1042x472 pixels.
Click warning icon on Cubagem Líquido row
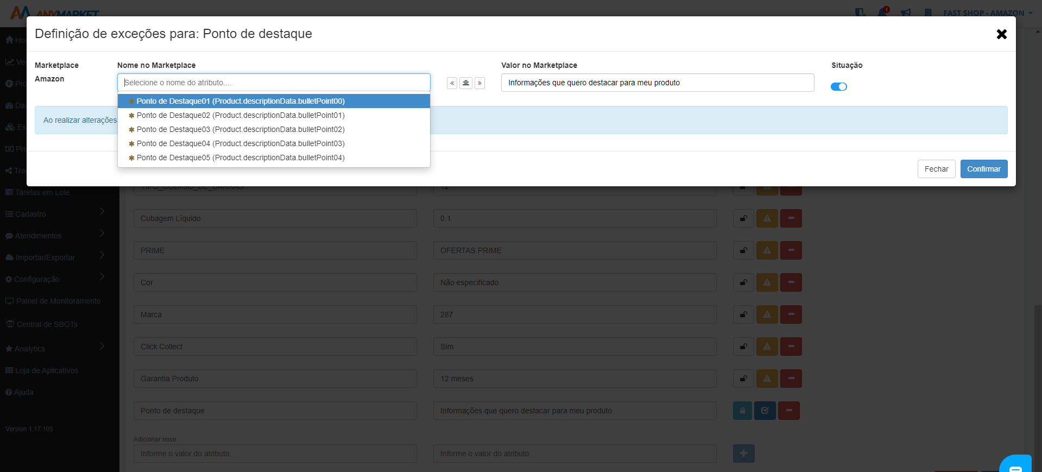coord(767,218)
